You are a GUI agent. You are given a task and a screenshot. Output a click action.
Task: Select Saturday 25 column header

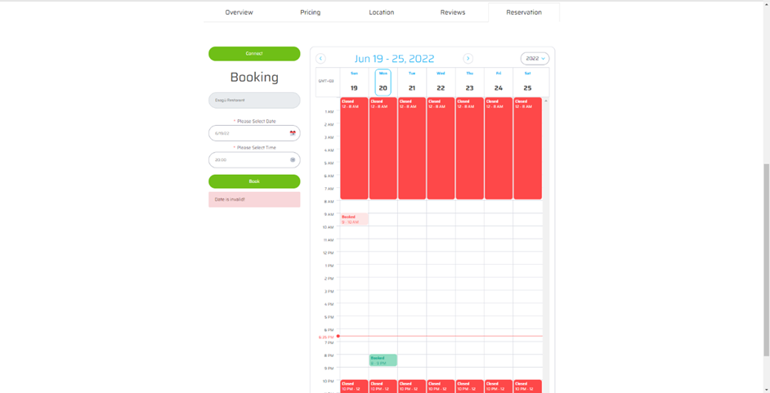pyautogui.click(x=527, y=82)
